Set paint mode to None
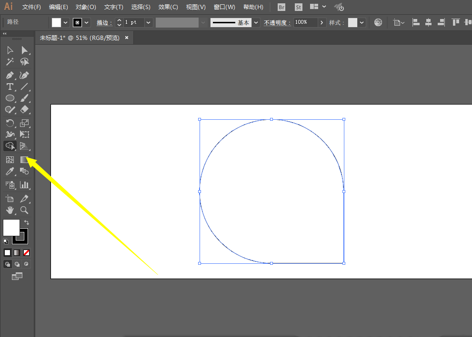Viewport: 472px width, 337px height. tap(27, 252)
